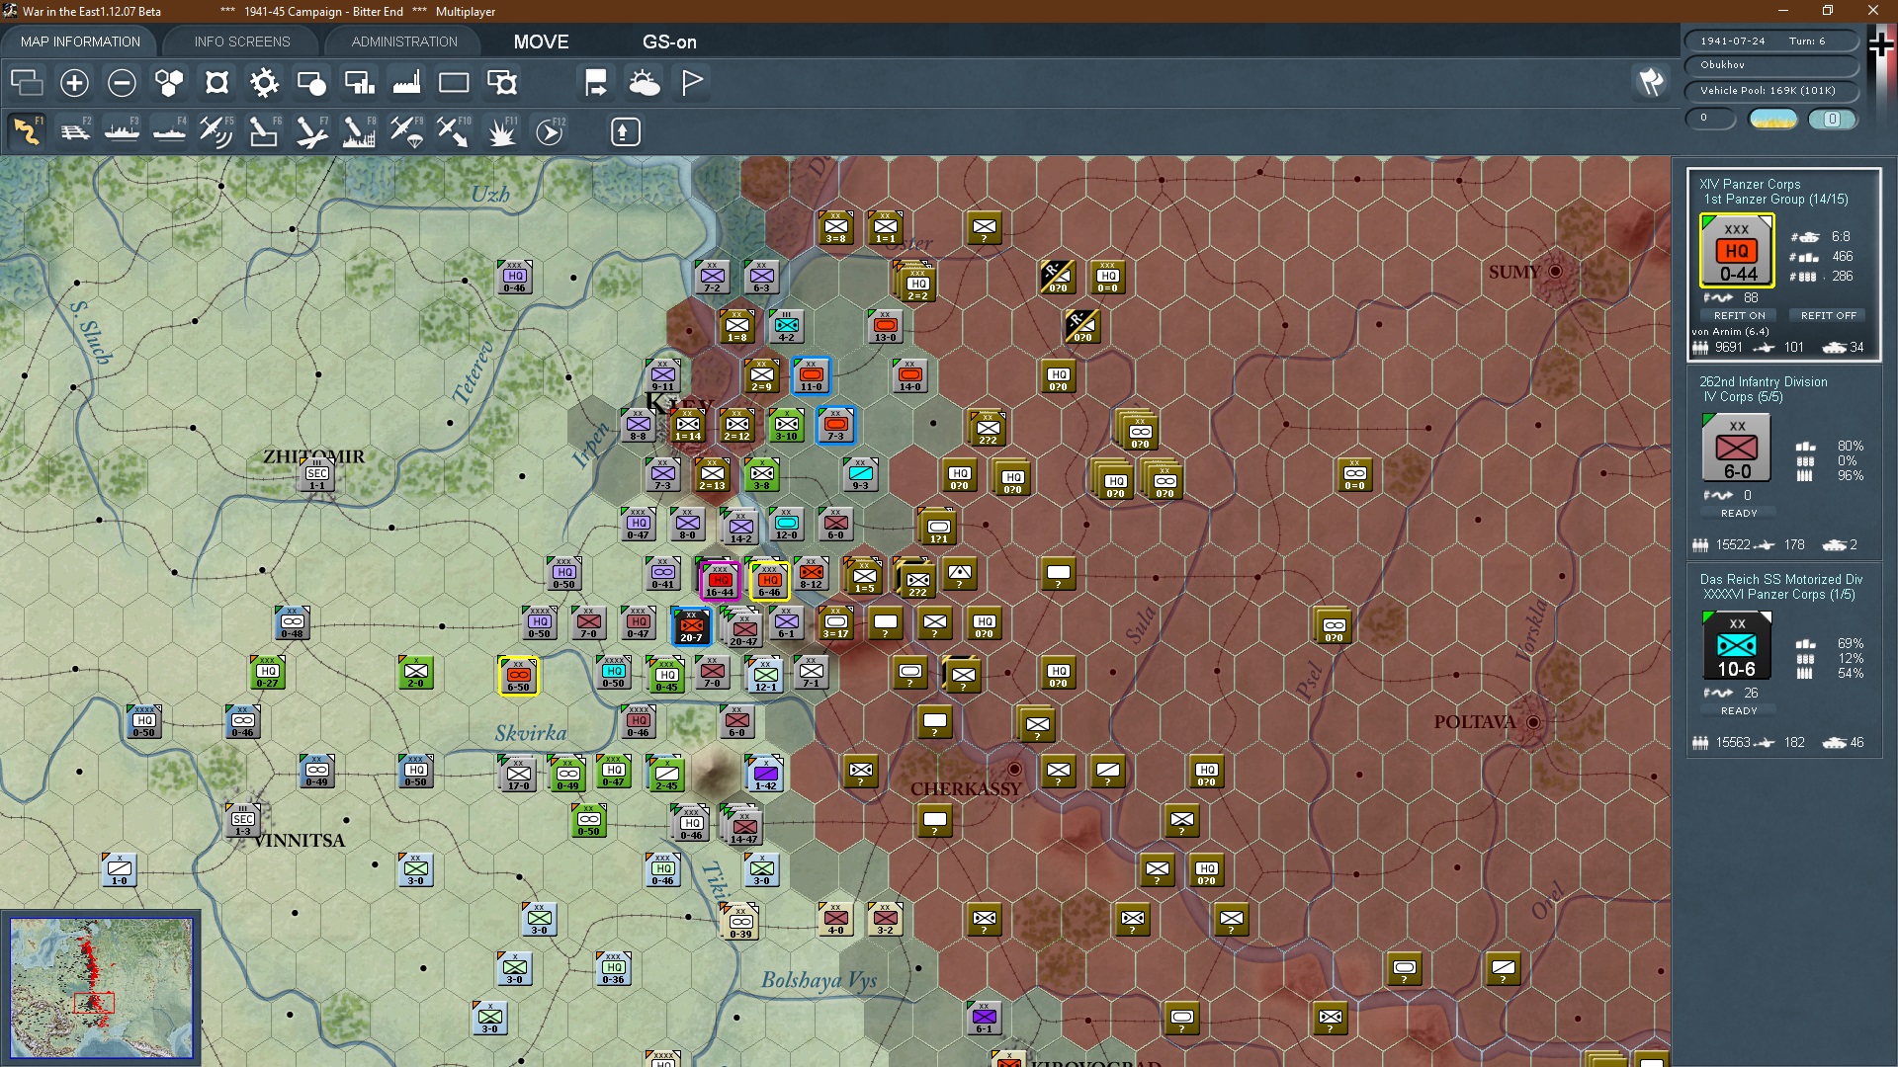
Task: Turn REFIT OFF for XIV Panzer Corps
Action: [1828, 315]
